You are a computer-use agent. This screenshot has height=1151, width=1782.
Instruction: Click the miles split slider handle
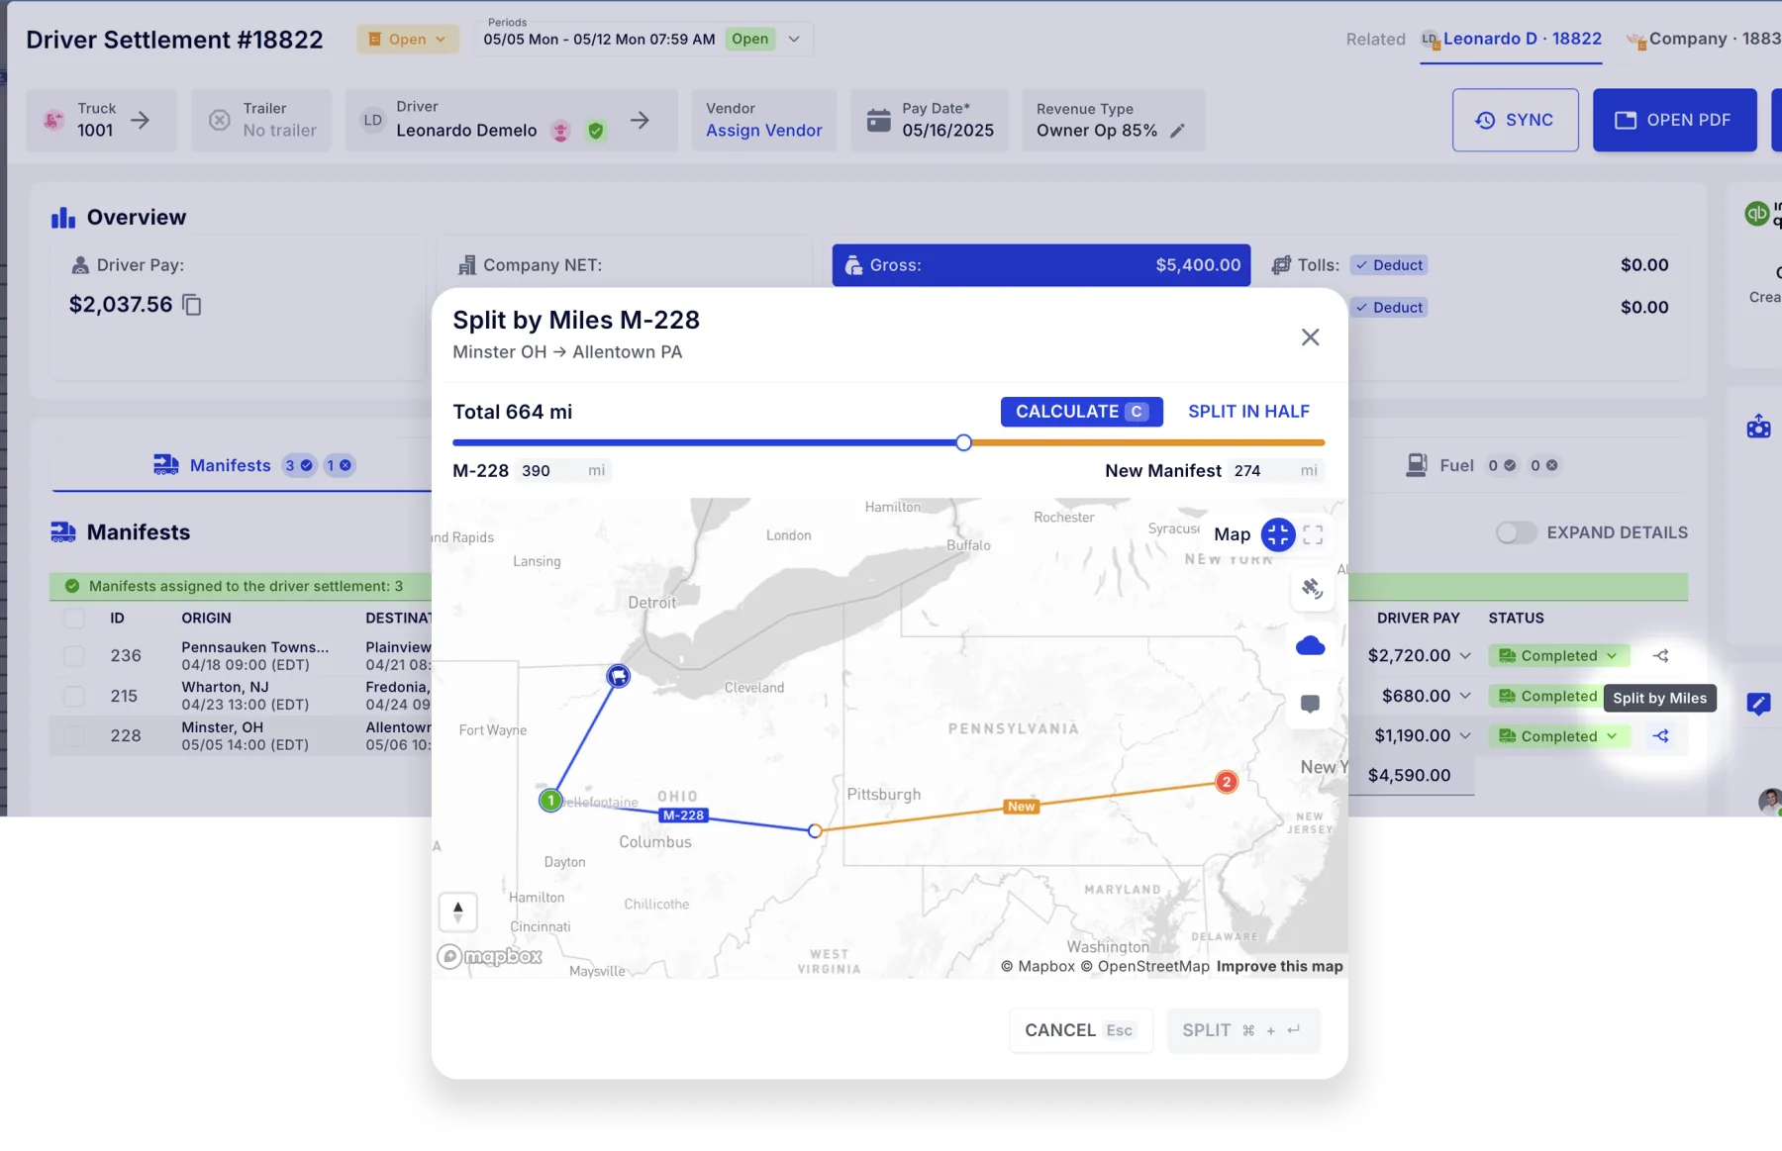click(963, 442)
